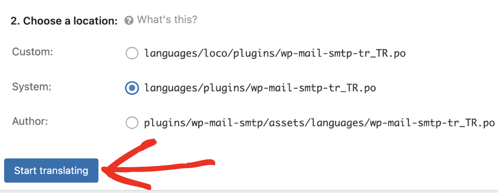Click the path plugins/wp-mail-smtp/assets/languages/wp-mail-smtp-tr_TR.po
The width and height of the screenshot is (498, 193).
[x=320, y=123]
